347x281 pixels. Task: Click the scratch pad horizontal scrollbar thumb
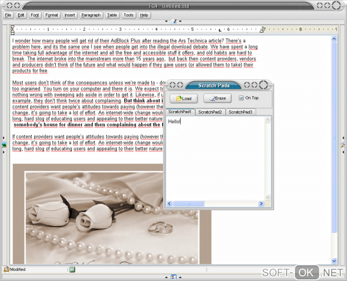(x=188, y=204)
